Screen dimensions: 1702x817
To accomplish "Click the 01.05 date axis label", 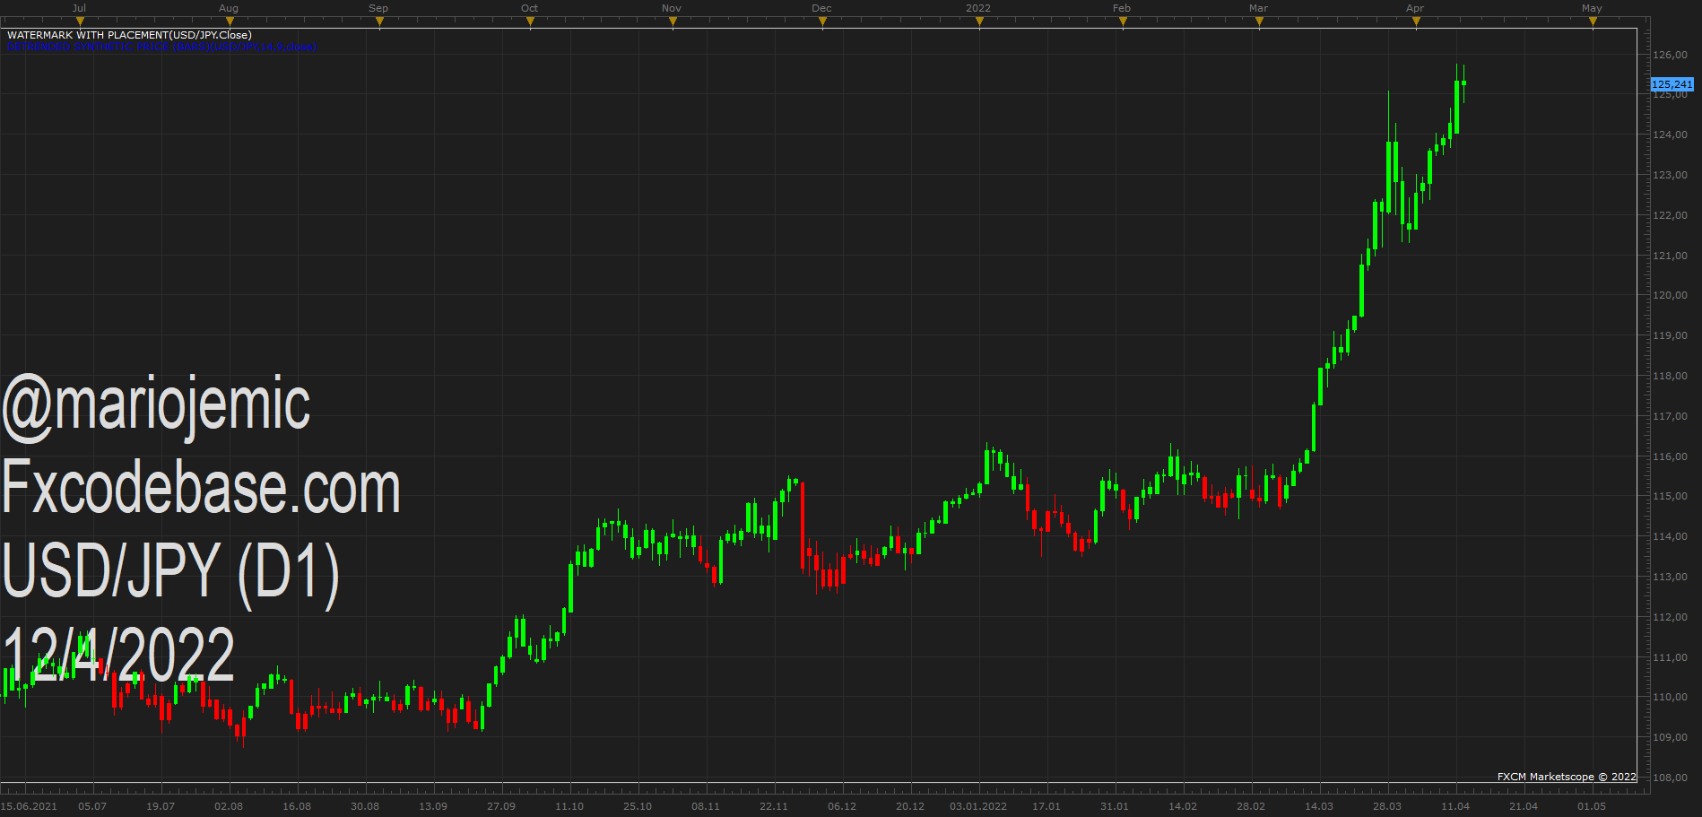I will point(1592,806).
